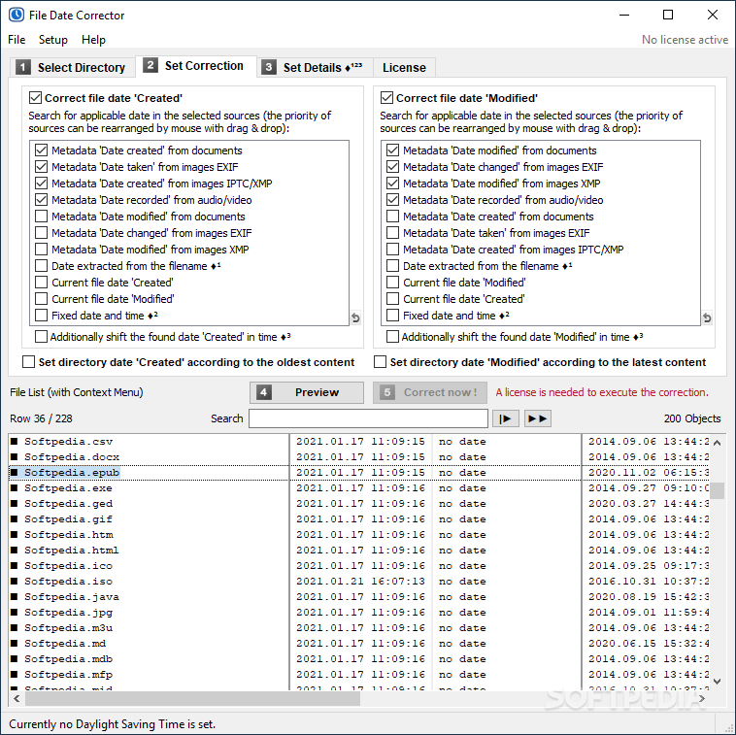
Task: Check Additionally shift found date 'Created' in time
Action: pos(42,337)
